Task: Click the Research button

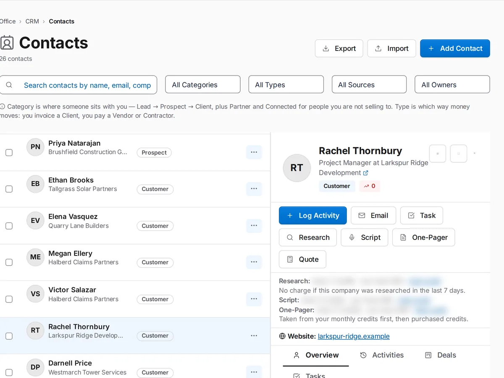Action: 308,237
